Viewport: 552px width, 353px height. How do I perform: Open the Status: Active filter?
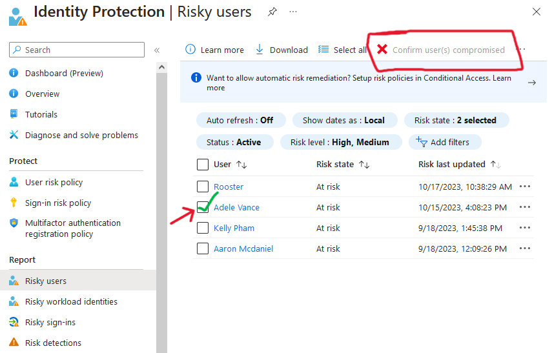point(234,142)
